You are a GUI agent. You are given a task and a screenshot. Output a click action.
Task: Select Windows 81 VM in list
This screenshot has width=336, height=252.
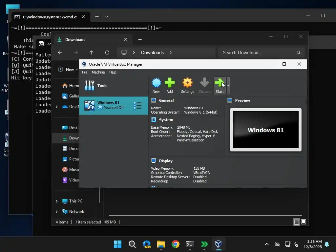114,105
